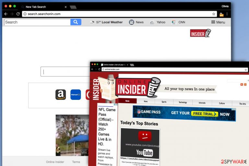Open the Online Insider footer link

pyautogui.click(x=55, y=162)
